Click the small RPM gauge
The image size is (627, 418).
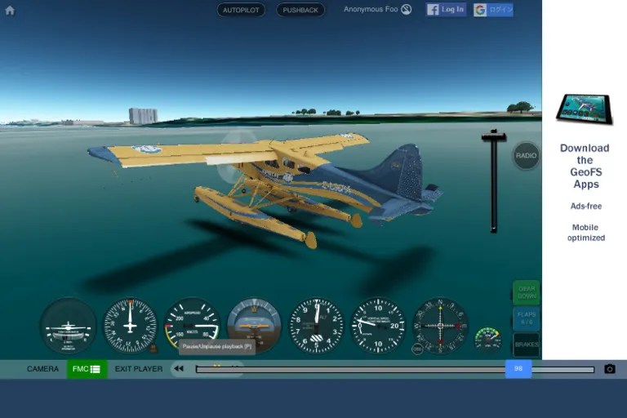tap(488, 340)
